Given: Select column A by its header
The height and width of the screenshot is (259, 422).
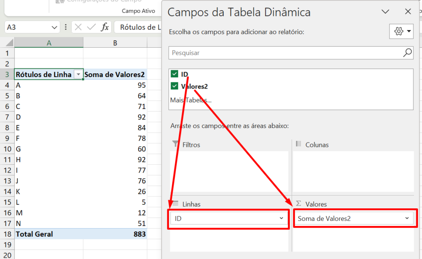Looking at the screenshot, I should pos(49,42).
